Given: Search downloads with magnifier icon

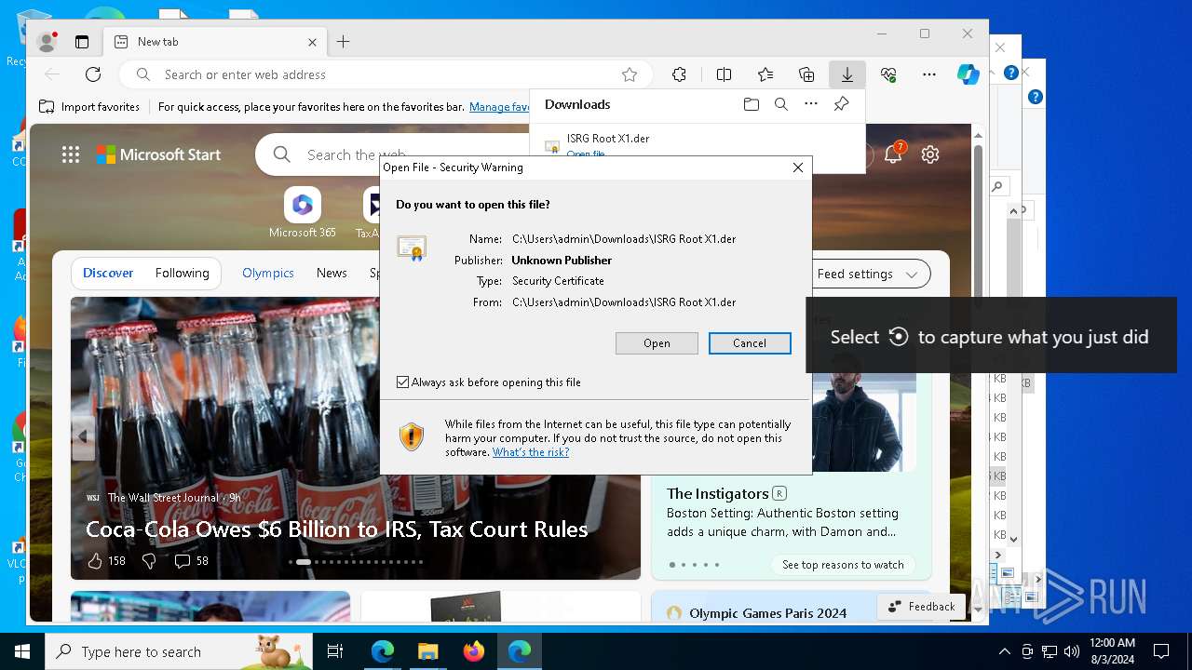Looking at the screenshot, I should click(781, 104).
